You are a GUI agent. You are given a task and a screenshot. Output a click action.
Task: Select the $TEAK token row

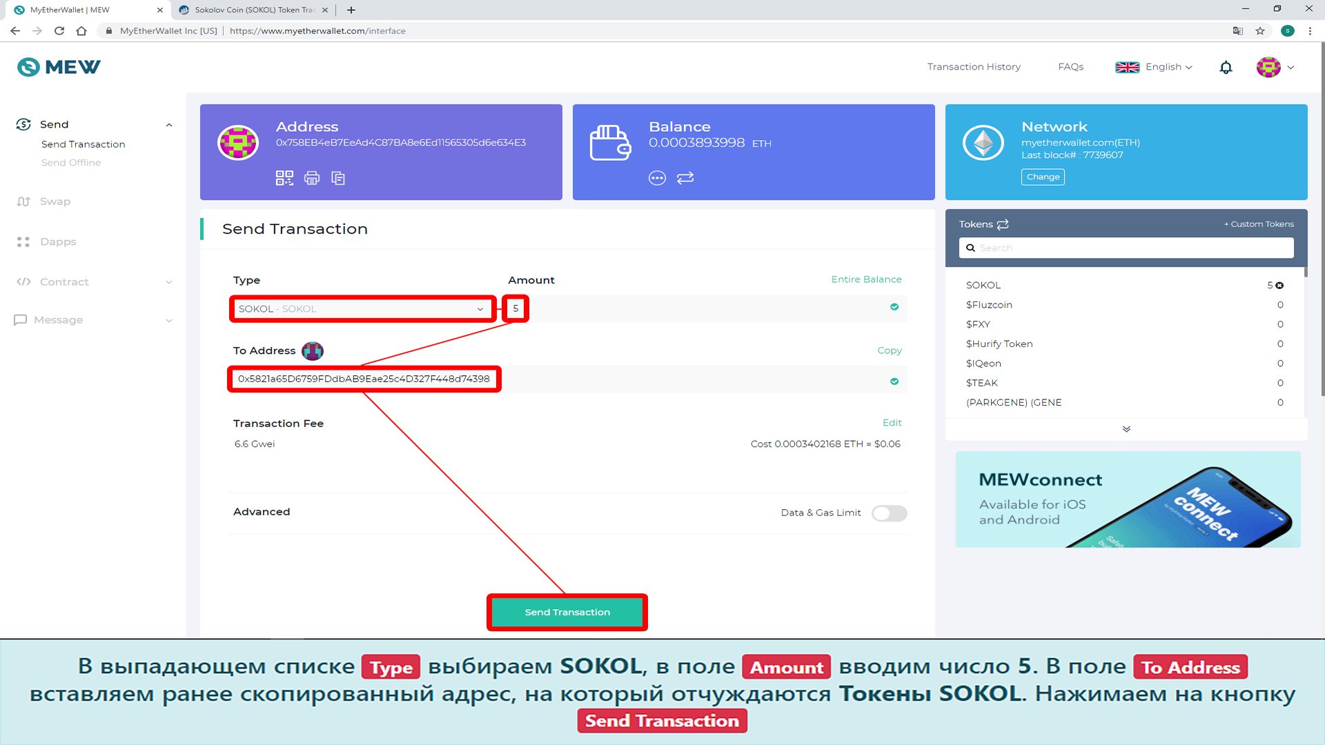pos(1125,384)
